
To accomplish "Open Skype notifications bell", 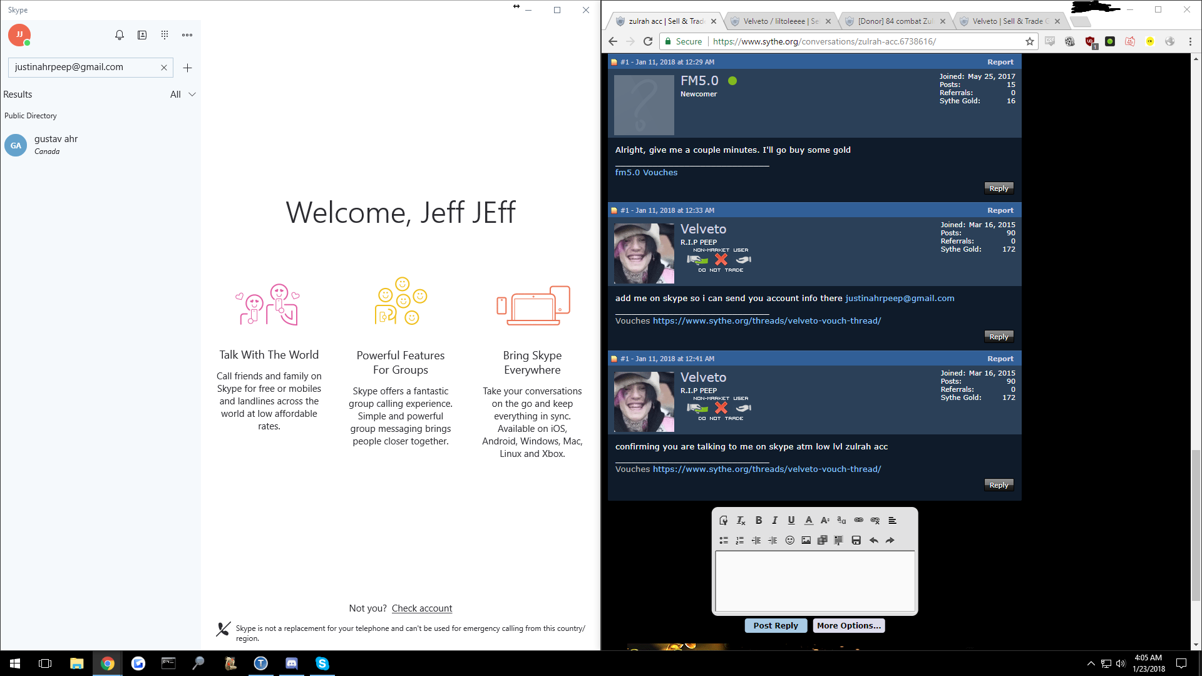I will (120, 35).
